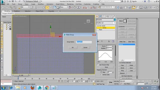Viewport: 160px width, 90px height.
Task: Open the Modifier List dropdown
Action: 106,23
